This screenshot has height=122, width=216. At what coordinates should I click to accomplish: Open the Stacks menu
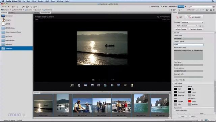pos(40,1)
